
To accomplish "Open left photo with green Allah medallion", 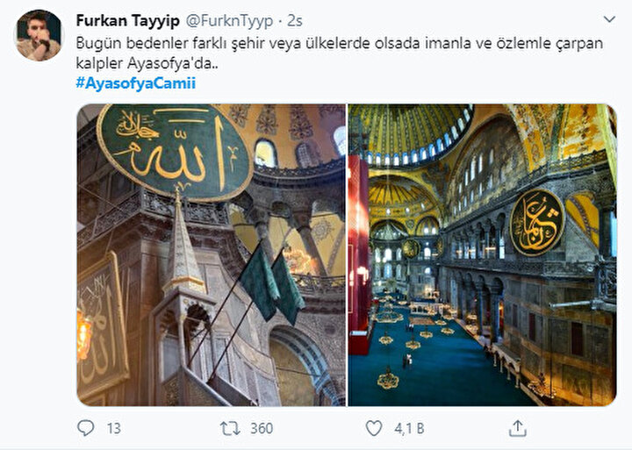I will [212, 254].
